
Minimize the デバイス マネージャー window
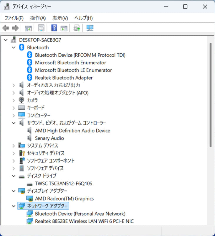[166, 6]
